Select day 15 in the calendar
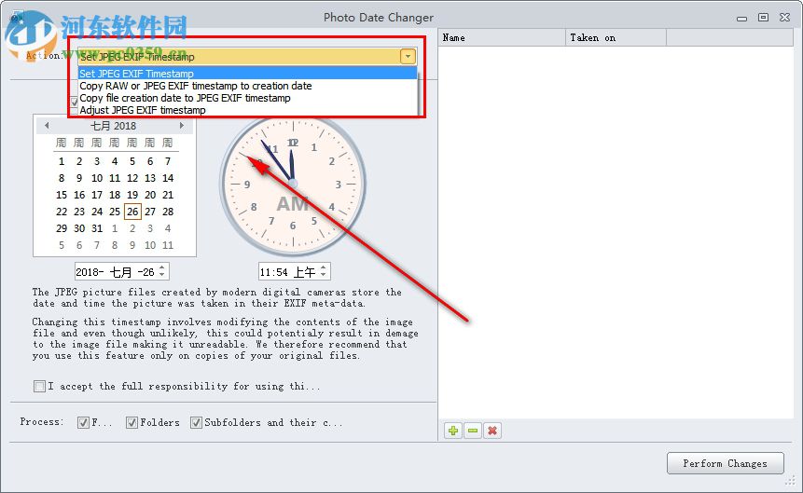This screenshot has width=803, height=493. tap(62, 195)
